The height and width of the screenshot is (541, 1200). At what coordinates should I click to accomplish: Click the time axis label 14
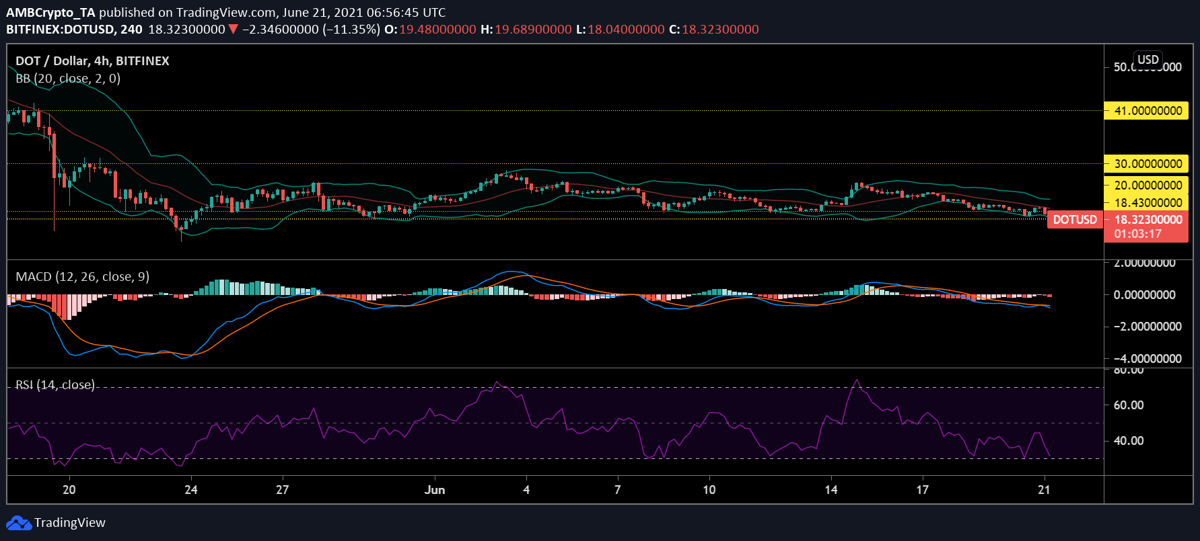click(x=831, y=489)
